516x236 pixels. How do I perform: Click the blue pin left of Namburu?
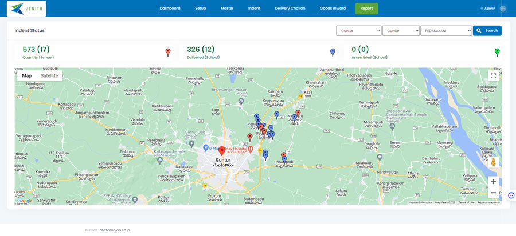(294, 118)
